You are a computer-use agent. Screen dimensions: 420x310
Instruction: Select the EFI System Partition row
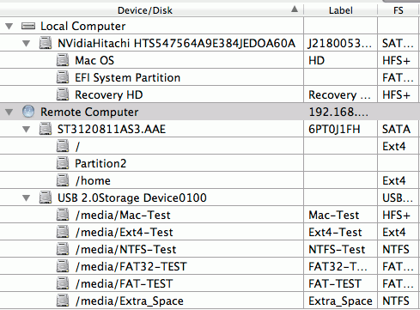pos(210,77)
